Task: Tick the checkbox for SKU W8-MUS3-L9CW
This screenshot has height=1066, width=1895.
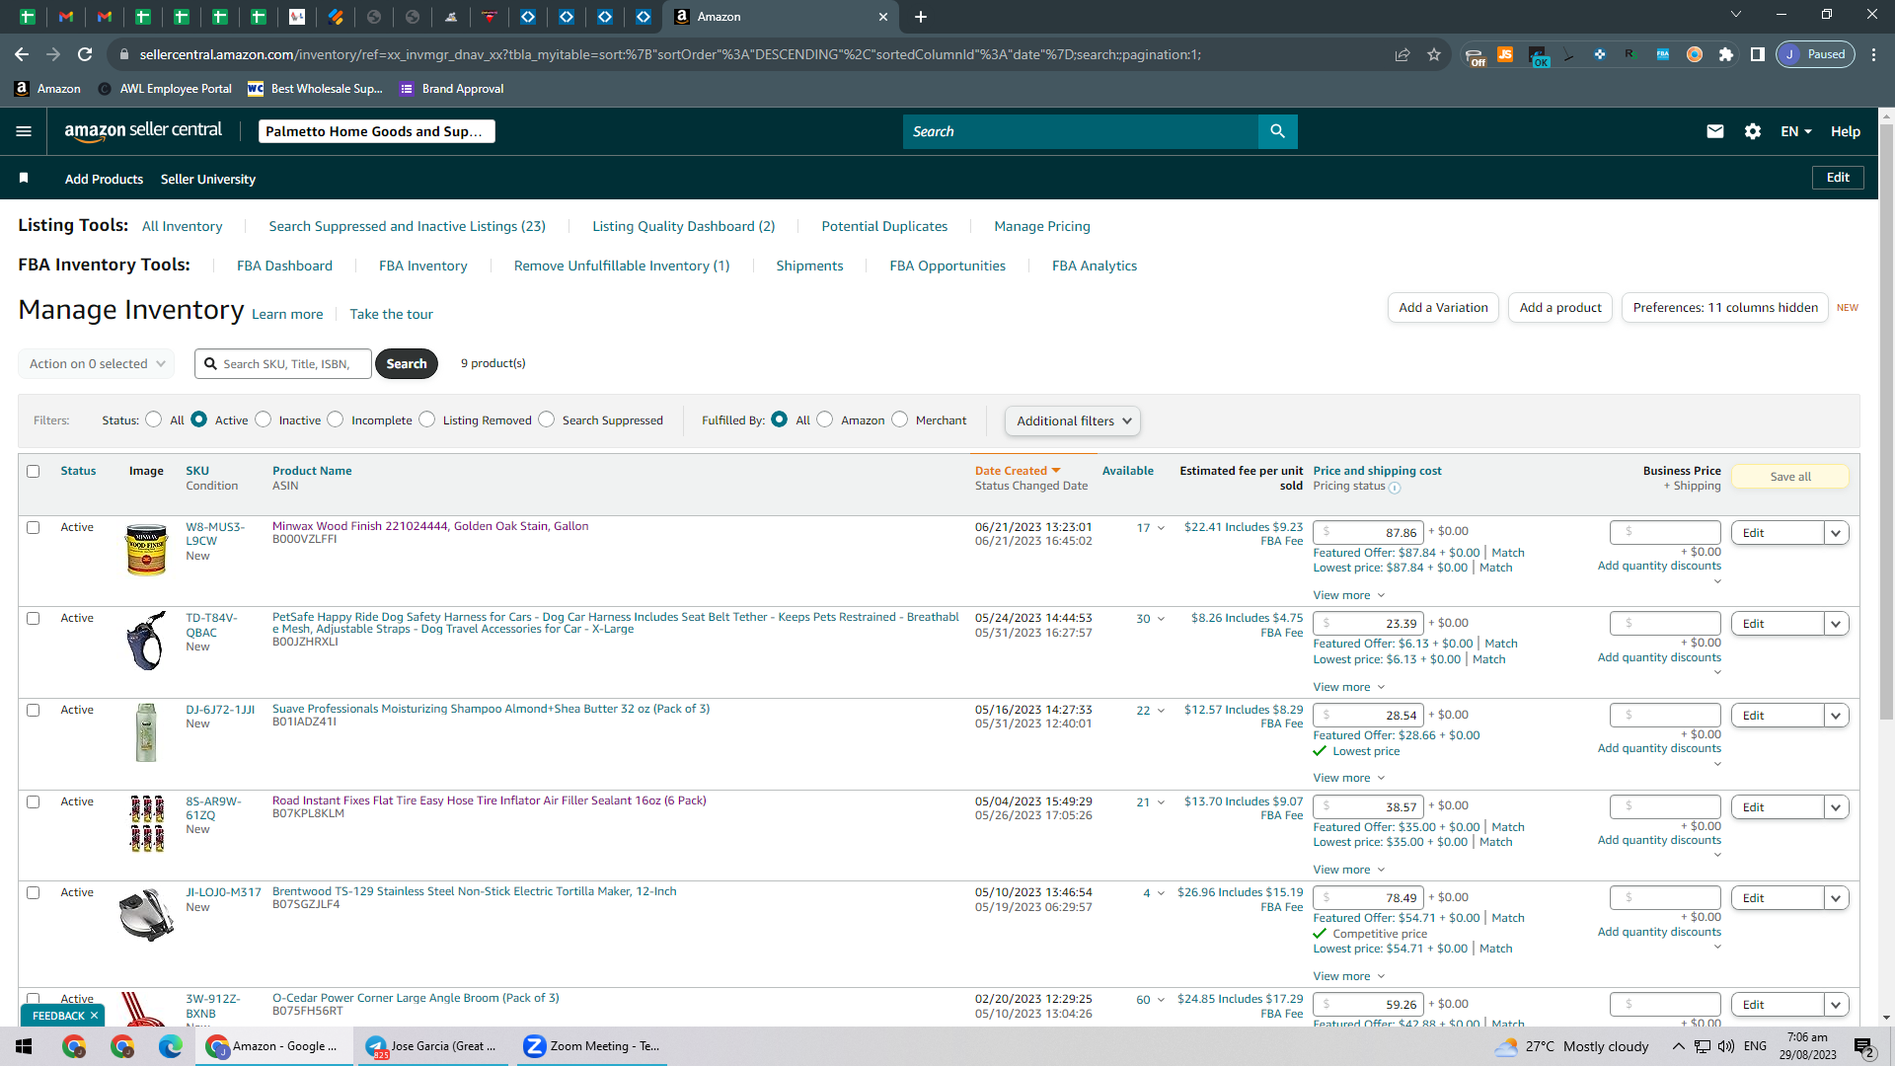Action: 34,528
